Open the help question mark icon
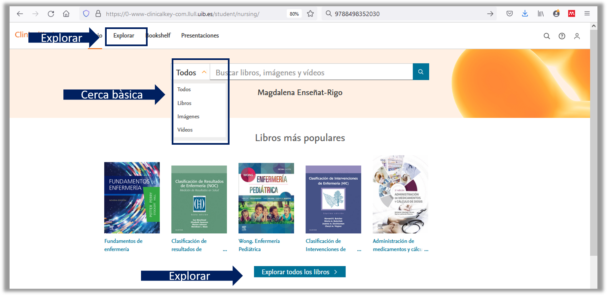607x295 pixels. [x=562, y=36]
